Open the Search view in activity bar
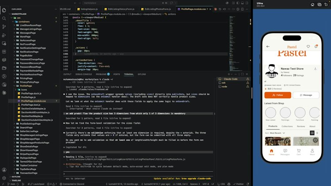This screenshot has height=186, width=331. (x=4, y=19)
